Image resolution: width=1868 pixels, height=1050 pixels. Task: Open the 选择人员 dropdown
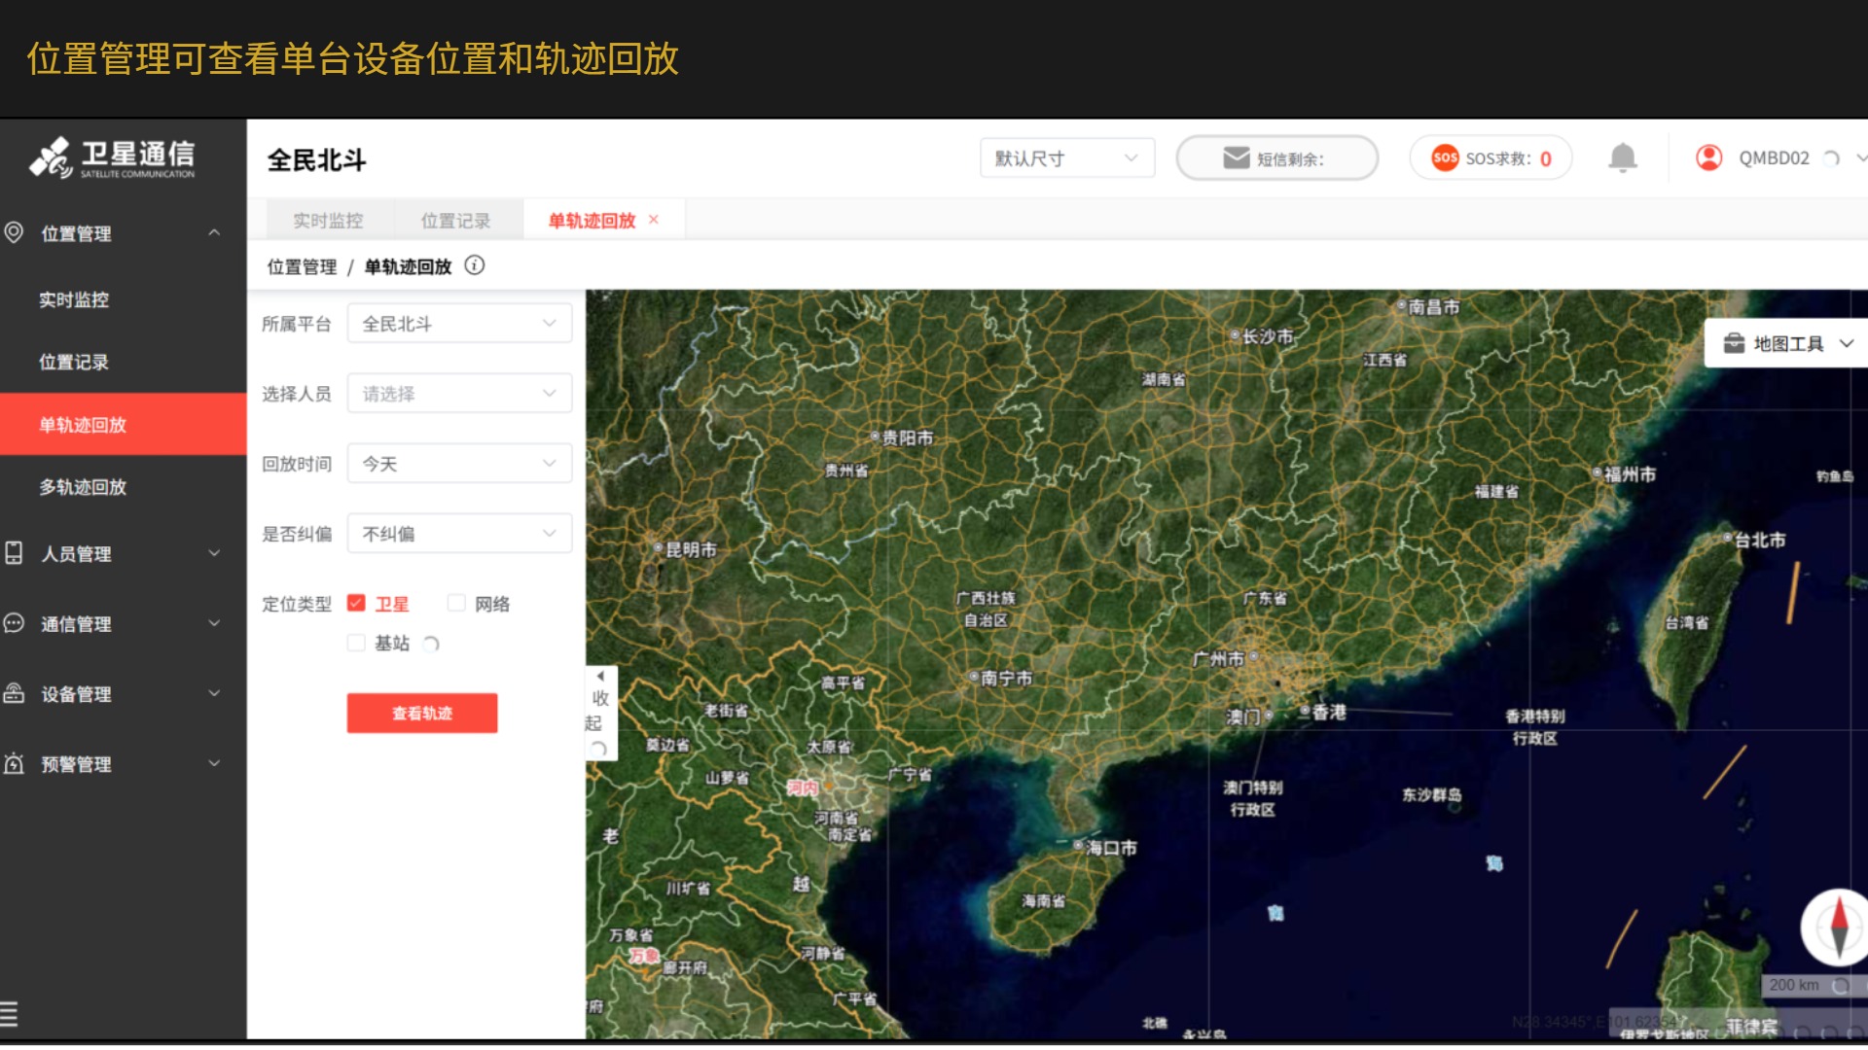pos(459,394)
